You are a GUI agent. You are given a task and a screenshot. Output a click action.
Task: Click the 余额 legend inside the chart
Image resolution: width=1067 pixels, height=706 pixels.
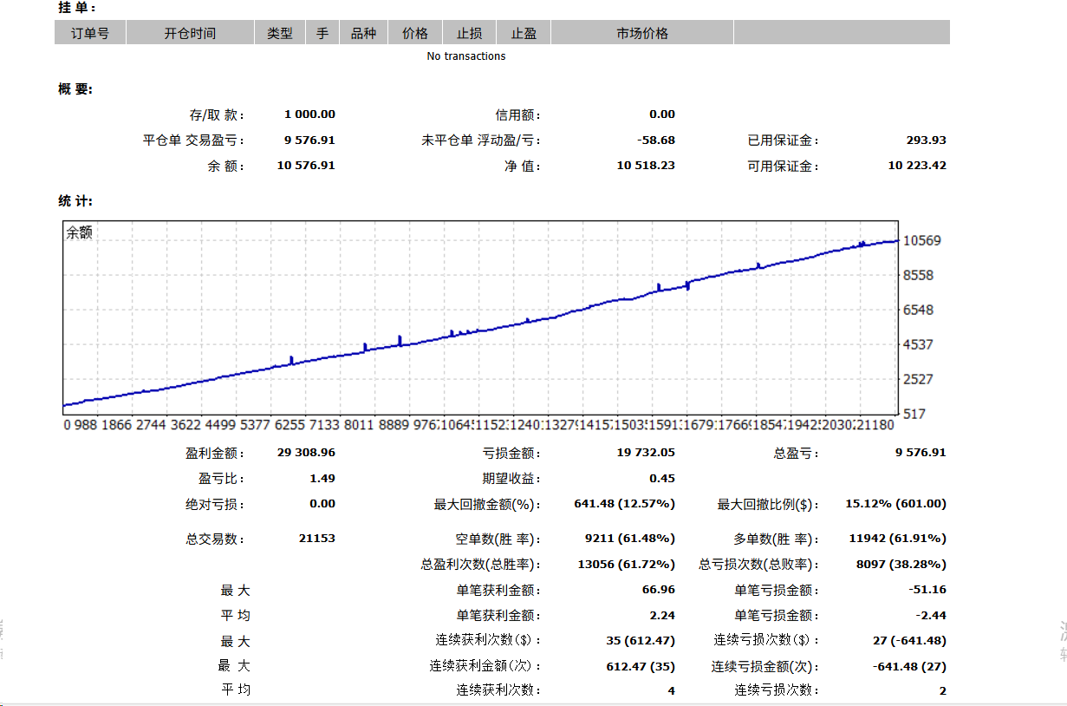(x=79, y=232)
